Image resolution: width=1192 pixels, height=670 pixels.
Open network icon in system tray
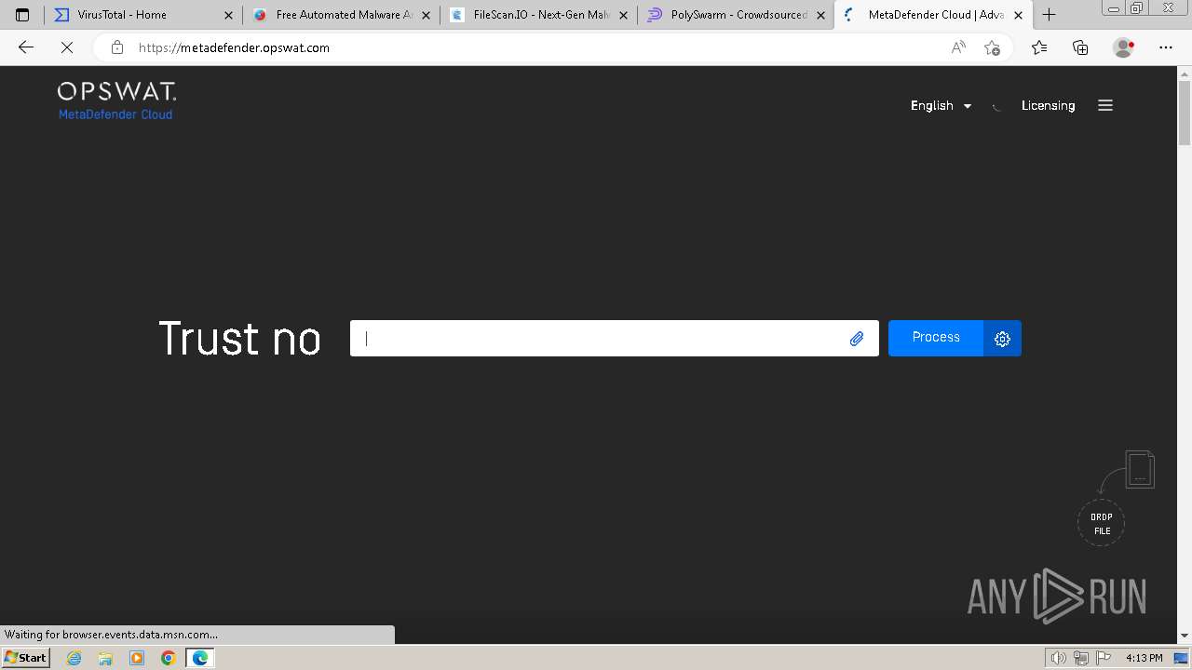pos(1080,658)
